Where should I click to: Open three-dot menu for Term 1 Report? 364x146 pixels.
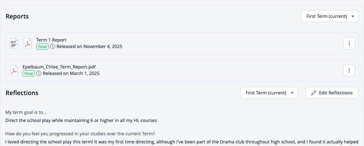349,43
